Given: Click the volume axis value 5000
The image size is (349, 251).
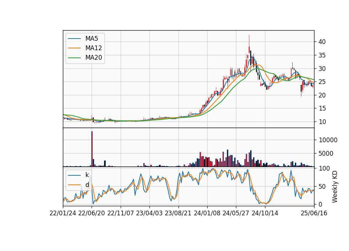Looking at the screenshot, I should click(x=326, y=154).
